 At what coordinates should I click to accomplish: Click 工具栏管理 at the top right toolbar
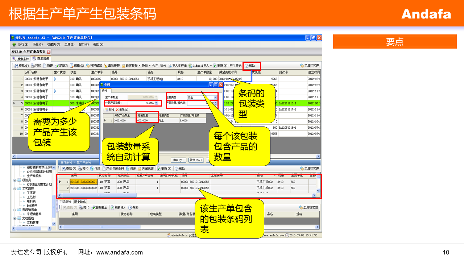coord(310,66)
